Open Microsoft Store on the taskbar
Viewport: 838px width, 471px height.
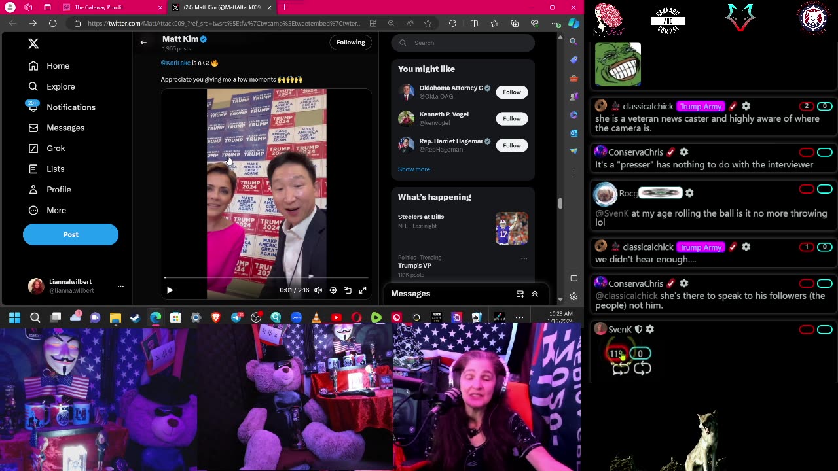tap(175, 318)
